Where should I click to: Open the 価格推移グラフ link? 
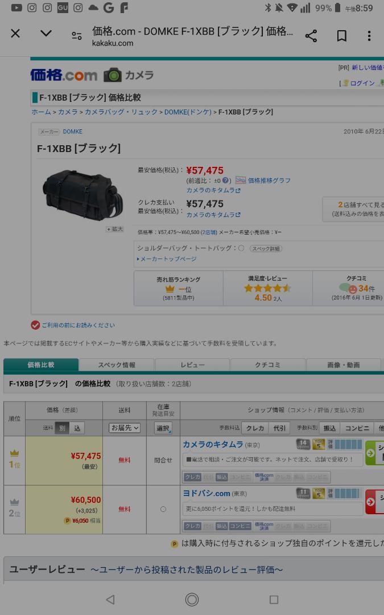click(269, 181)
